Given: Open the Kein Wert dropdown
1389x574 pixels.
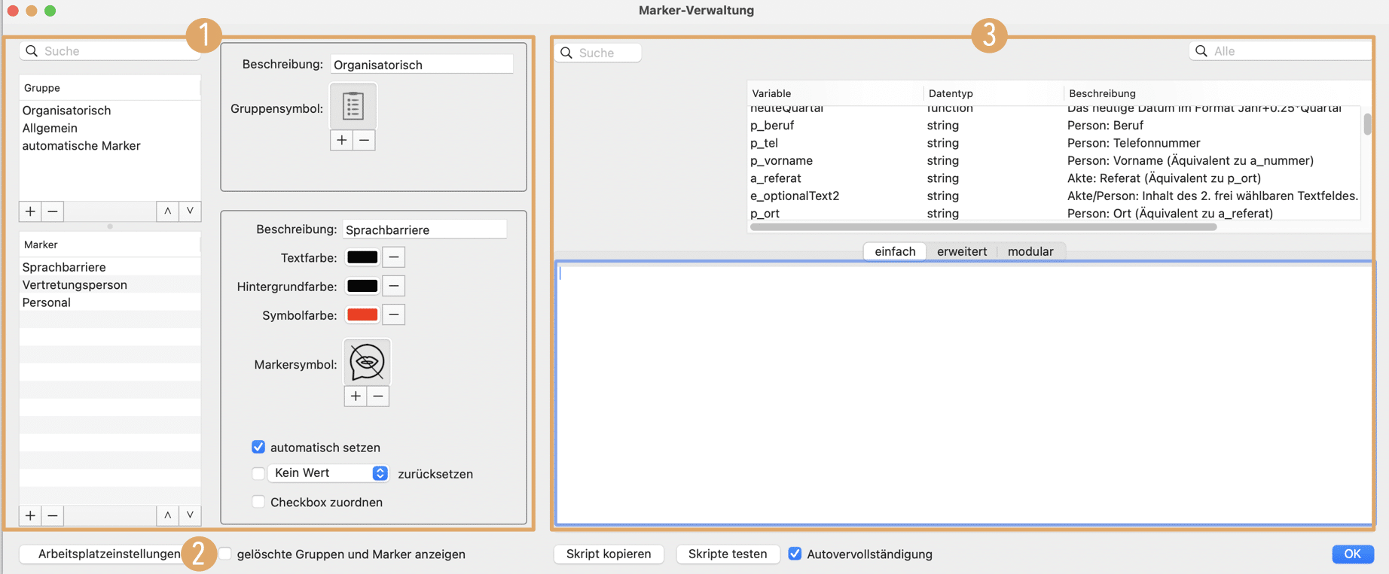Looking at the screenshot, I should 328,473.
